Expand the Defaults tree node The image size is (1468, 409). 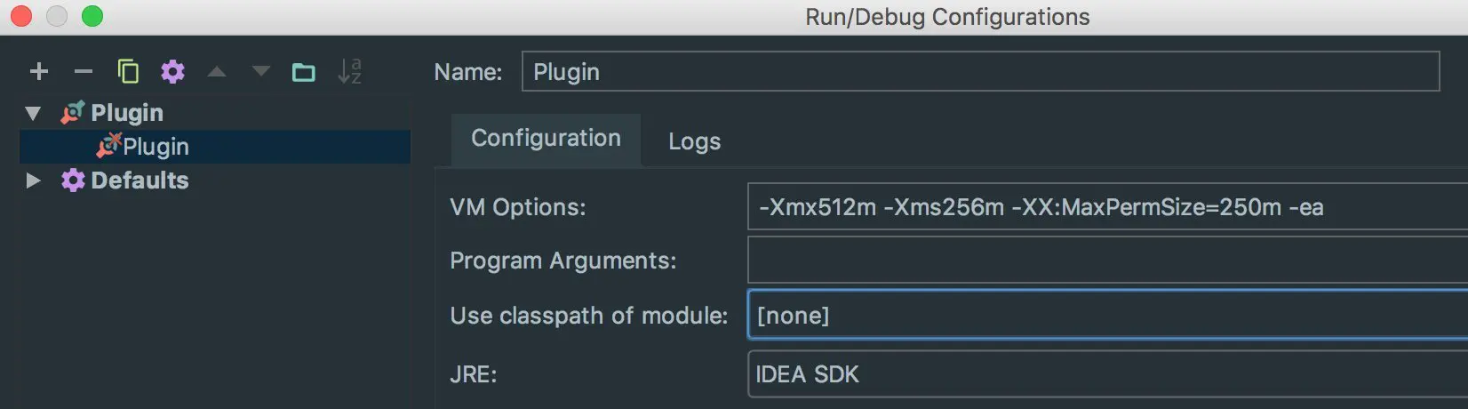[x=34, y=180]
